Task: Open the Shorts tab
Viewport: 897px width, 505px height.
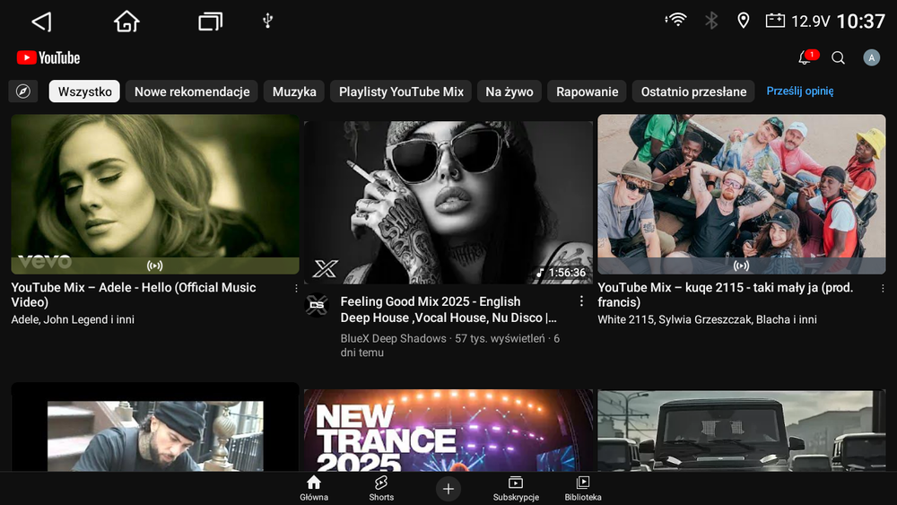Action: (x=381, y=489)
